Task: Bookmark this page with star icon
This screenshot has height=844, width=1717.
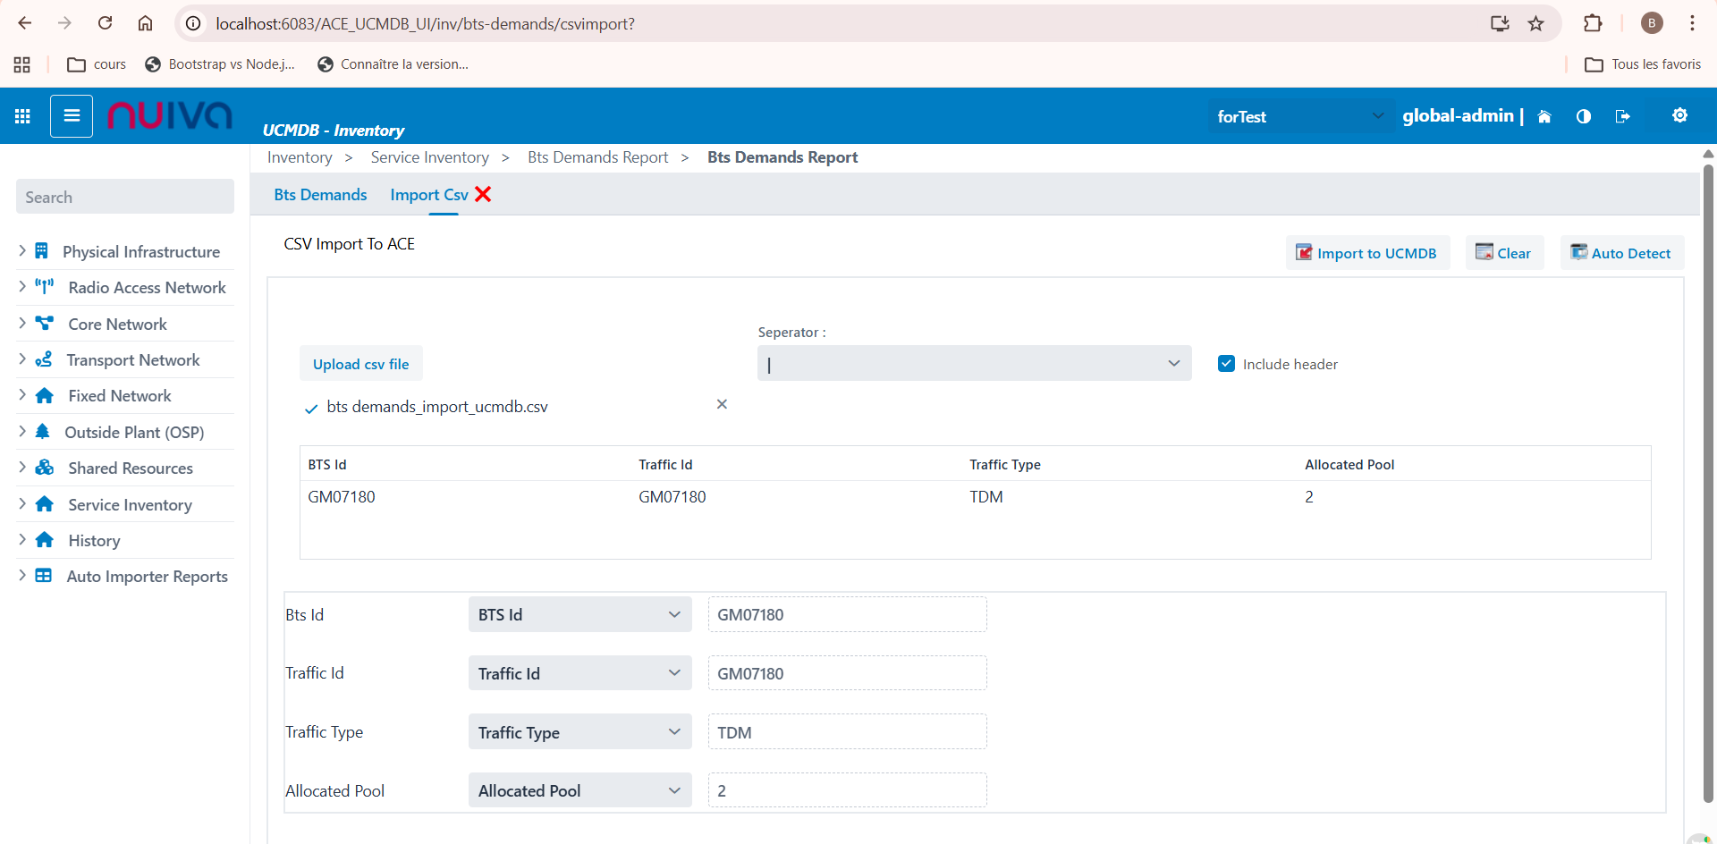Action: pos(1536,24)
